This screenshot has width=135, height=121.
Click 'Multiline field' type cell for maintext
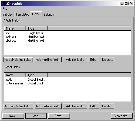click(36, 37)
